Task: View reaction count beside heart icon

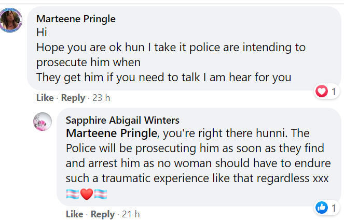Action: pyautogui.click(x=334, y=92)
